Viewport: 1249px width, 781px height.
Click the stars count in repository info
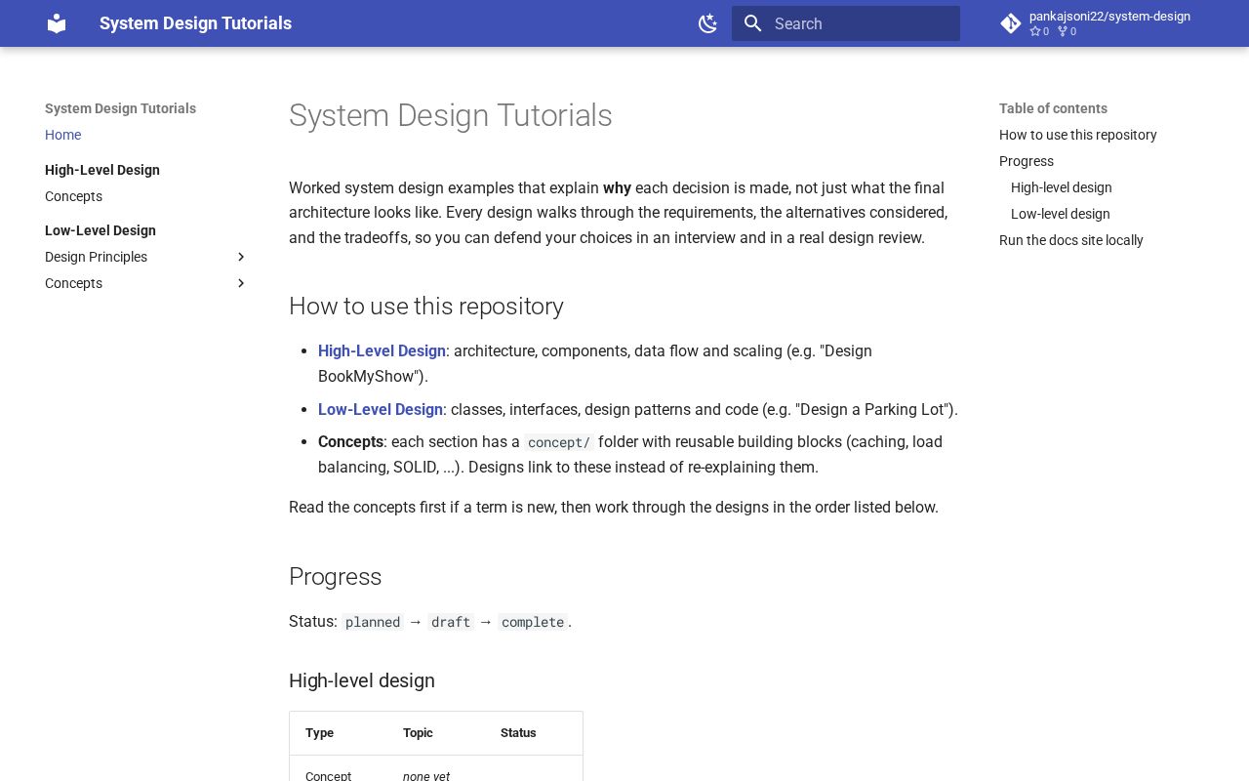1040,31
